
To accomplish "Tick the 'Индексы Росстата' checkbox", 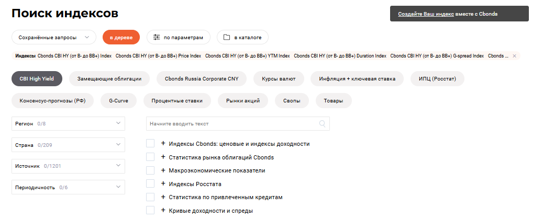I will click(x=150, y=183).
